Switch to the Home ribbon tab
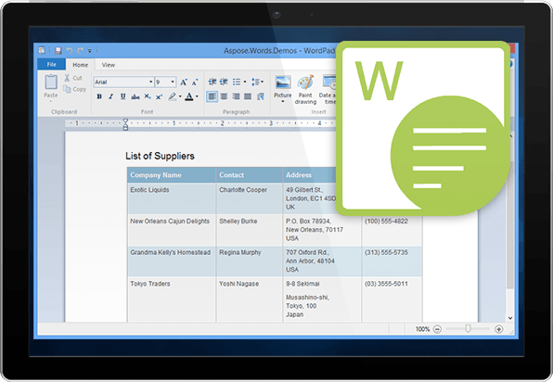This screenshot has height=382, width=553. pos(80,65)
